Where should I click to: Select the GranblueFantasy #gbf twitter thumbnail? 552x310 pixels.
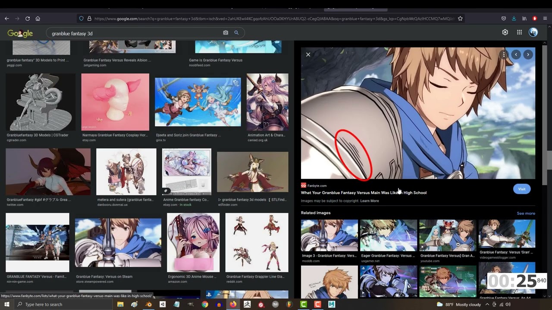coord(48,172)
